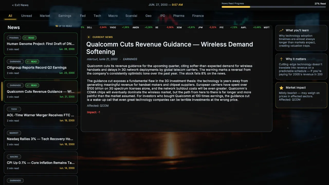
Task: Select the Macro tab
Action: pos(113,16)
